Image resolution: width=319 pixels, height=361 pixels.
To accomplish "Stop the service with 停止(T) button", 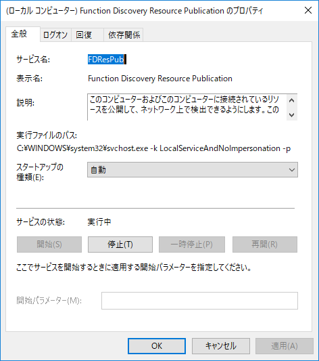I will click(x=120, y=245).
